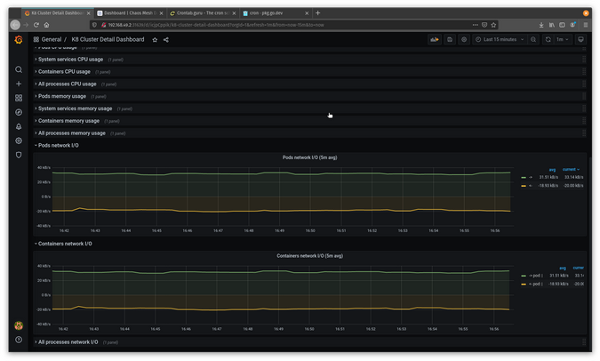Mark the dashboard as favorite with the star
This screenshot has height=361, width=600.
pyautogui.click(x=155, y=40)
